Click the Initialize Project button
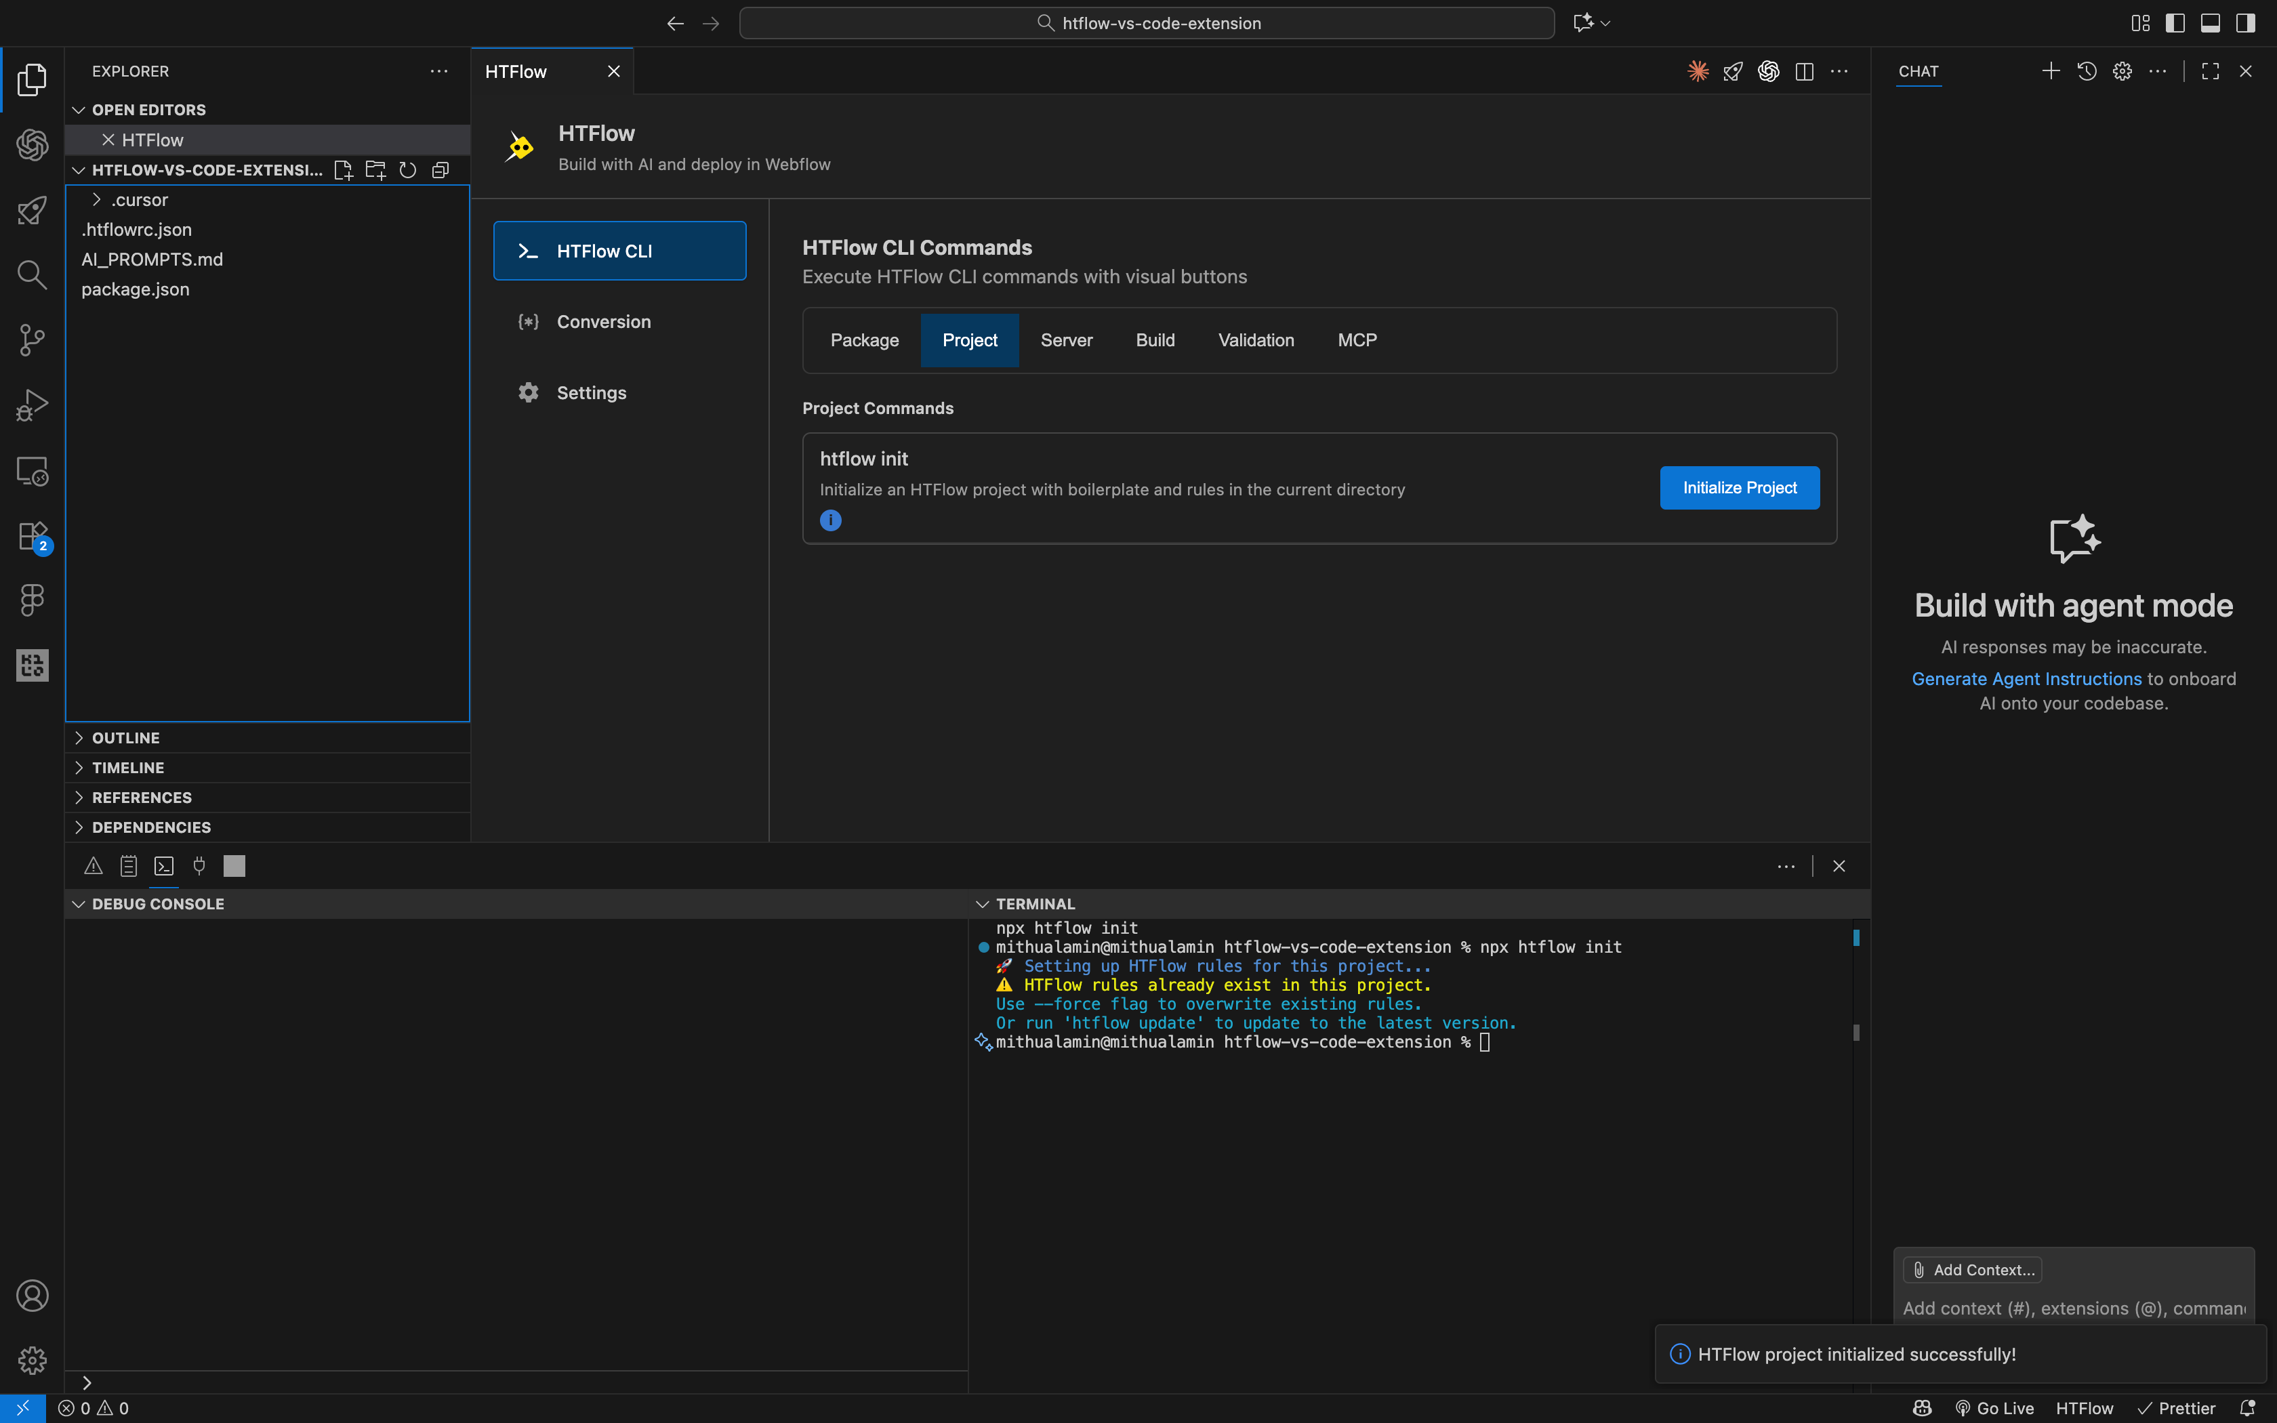2277x1423 pixels. (1739, 487)
